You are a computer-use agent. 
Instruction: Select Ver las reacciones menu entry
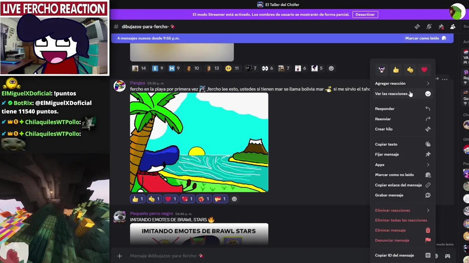pos(402,94)
